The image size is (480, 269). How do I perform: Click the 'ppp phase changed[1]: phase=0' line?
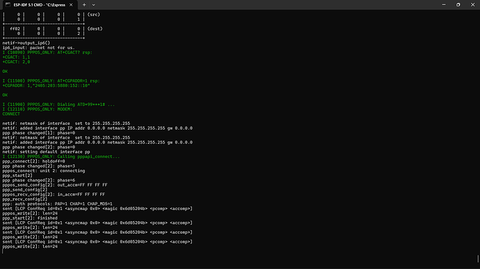[x=38, y=133]
